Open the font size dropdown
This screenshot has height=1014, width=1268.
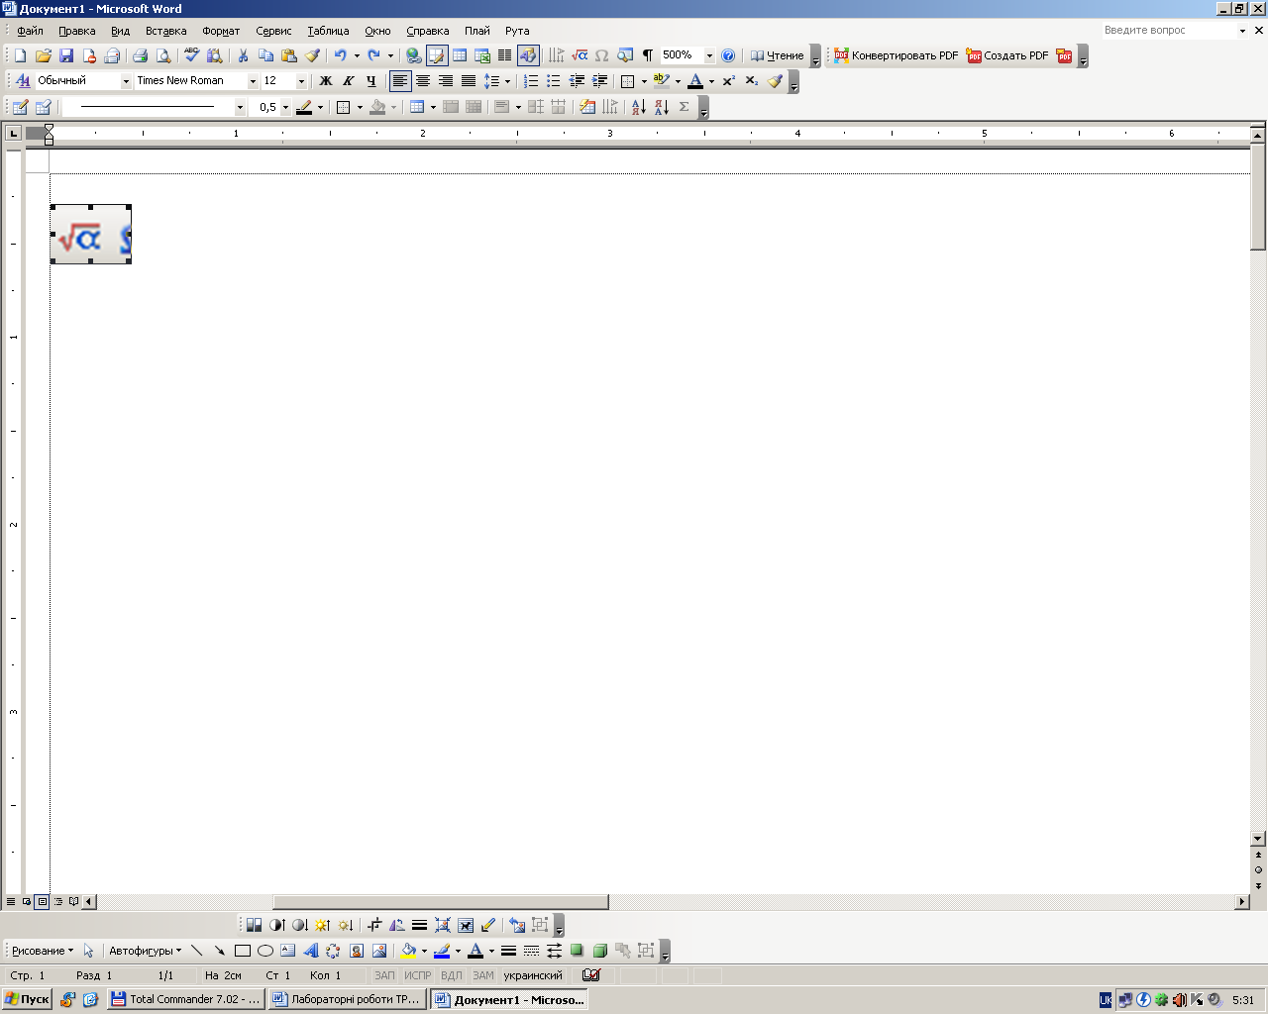pyautogui.click(x=302, y=81)
